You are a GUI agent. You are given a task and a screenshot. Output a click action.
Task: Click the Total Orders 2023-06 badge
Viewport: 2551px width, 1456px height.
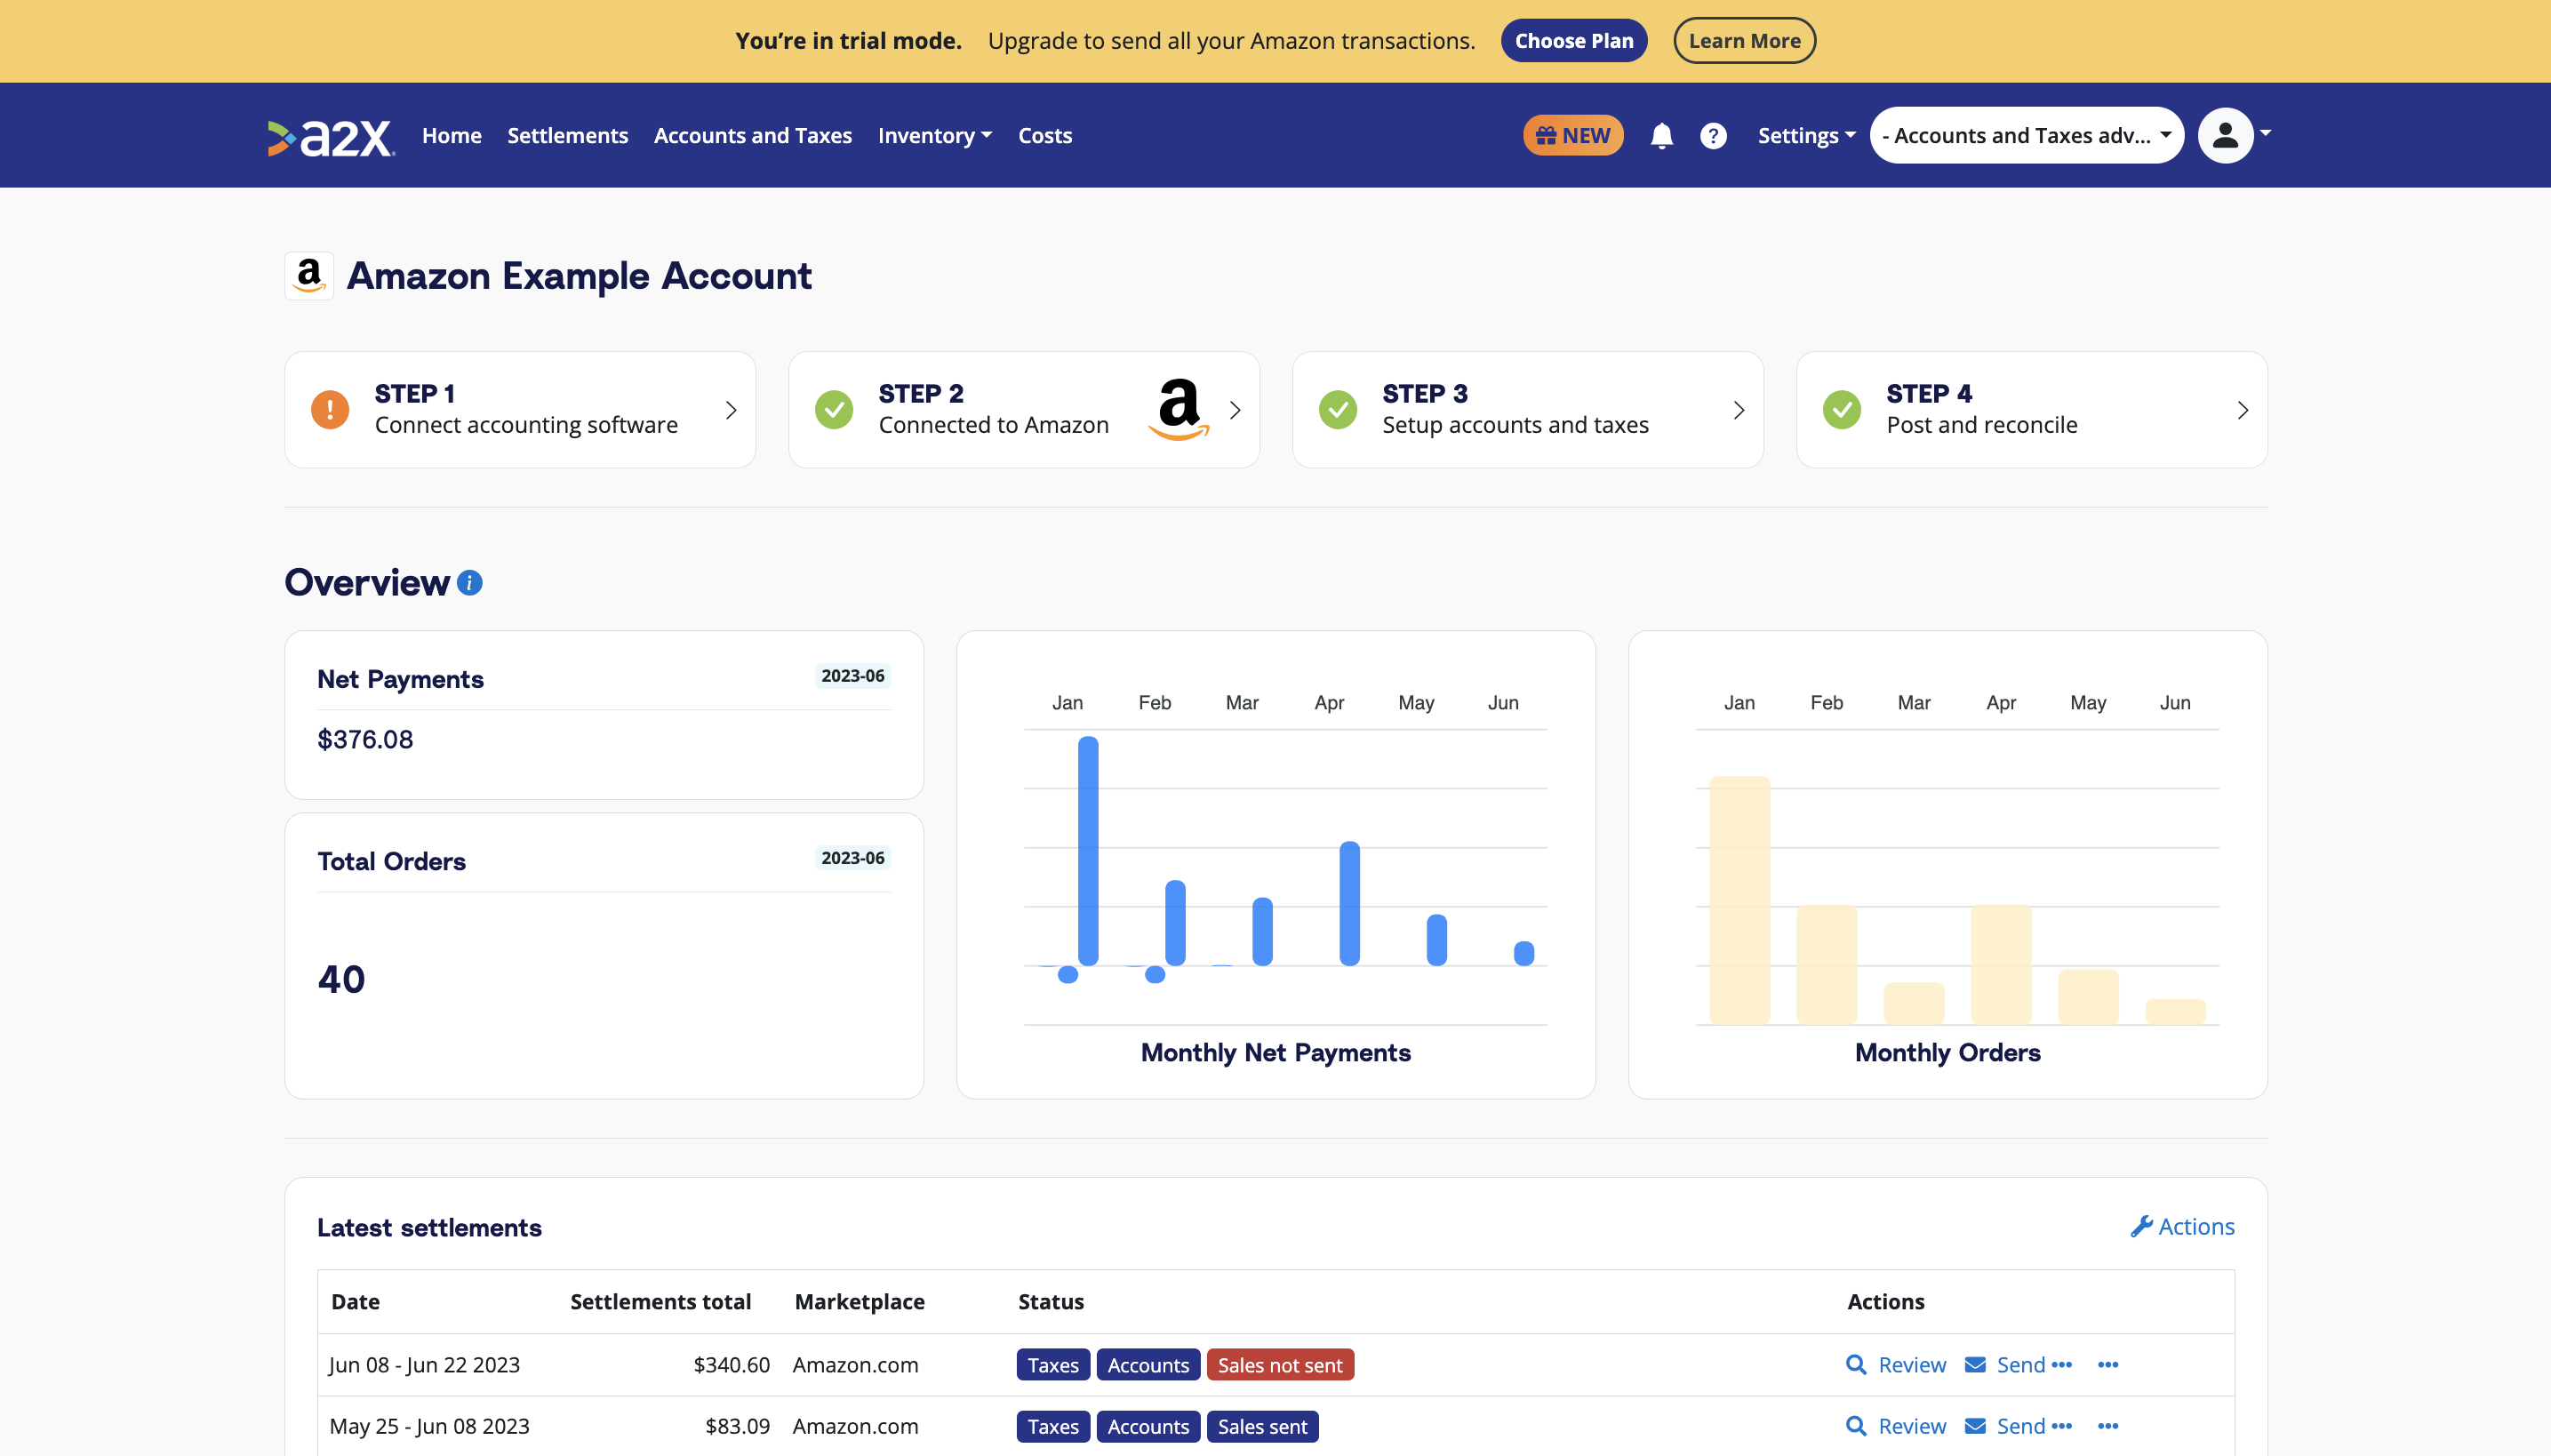[853, 858]
